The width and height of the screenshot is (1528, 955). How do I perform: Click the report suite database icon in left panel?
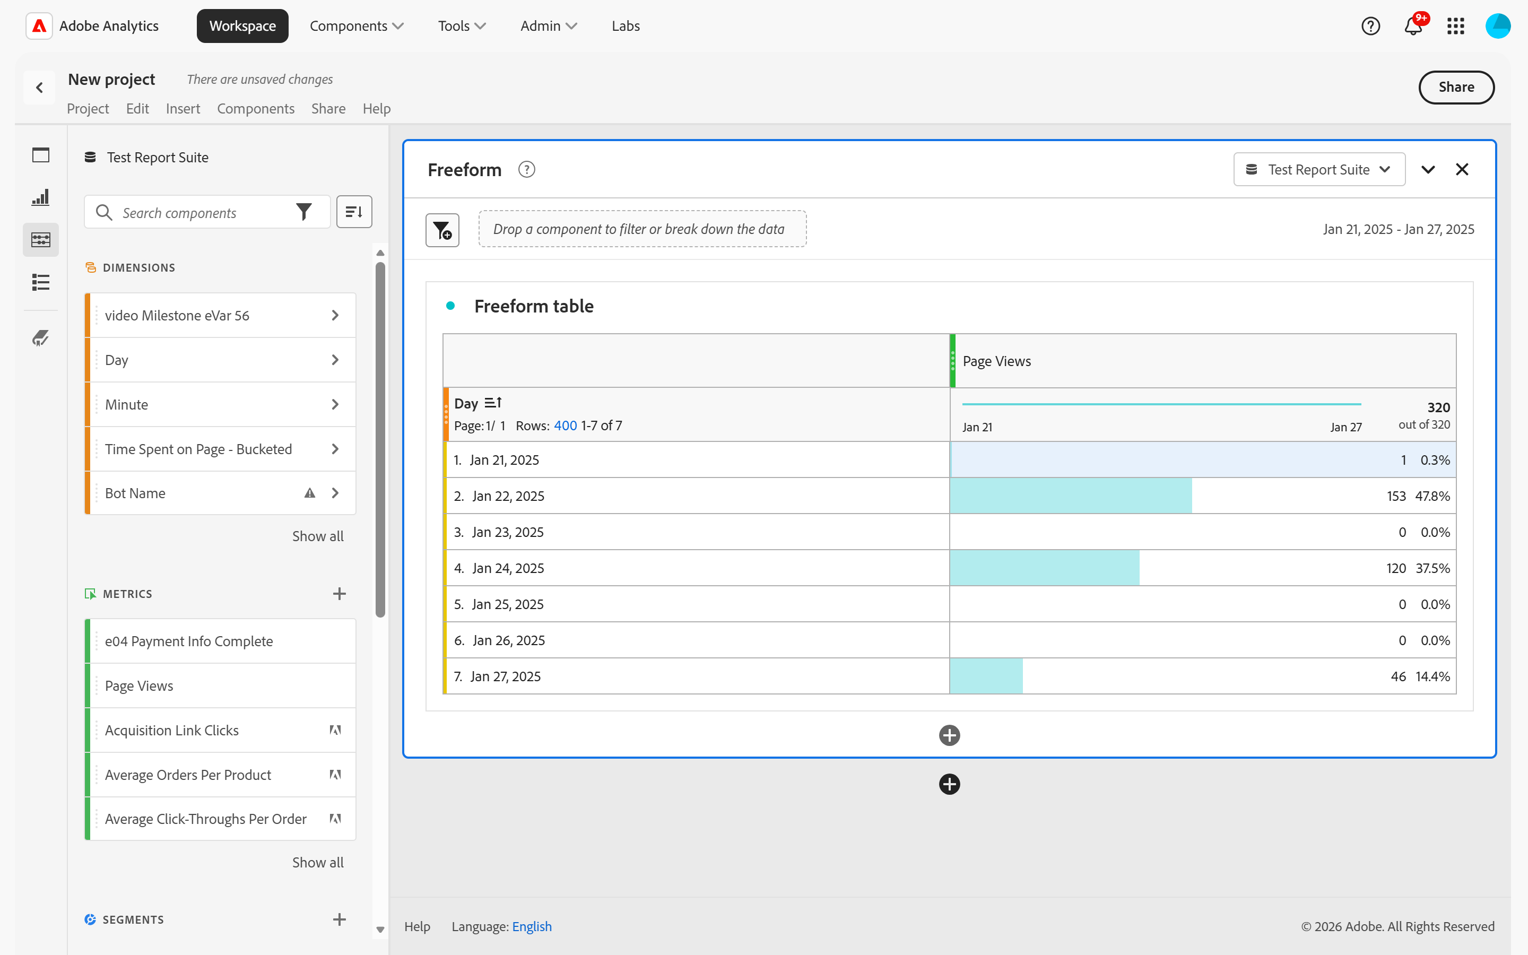(90, 157)
